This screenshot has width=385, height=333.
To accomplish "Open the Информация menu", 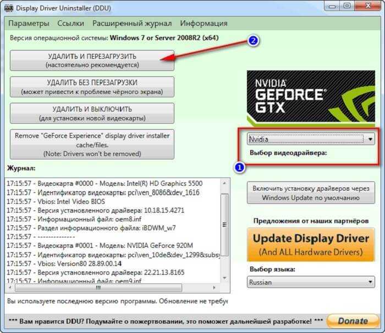I will [204, 23].
